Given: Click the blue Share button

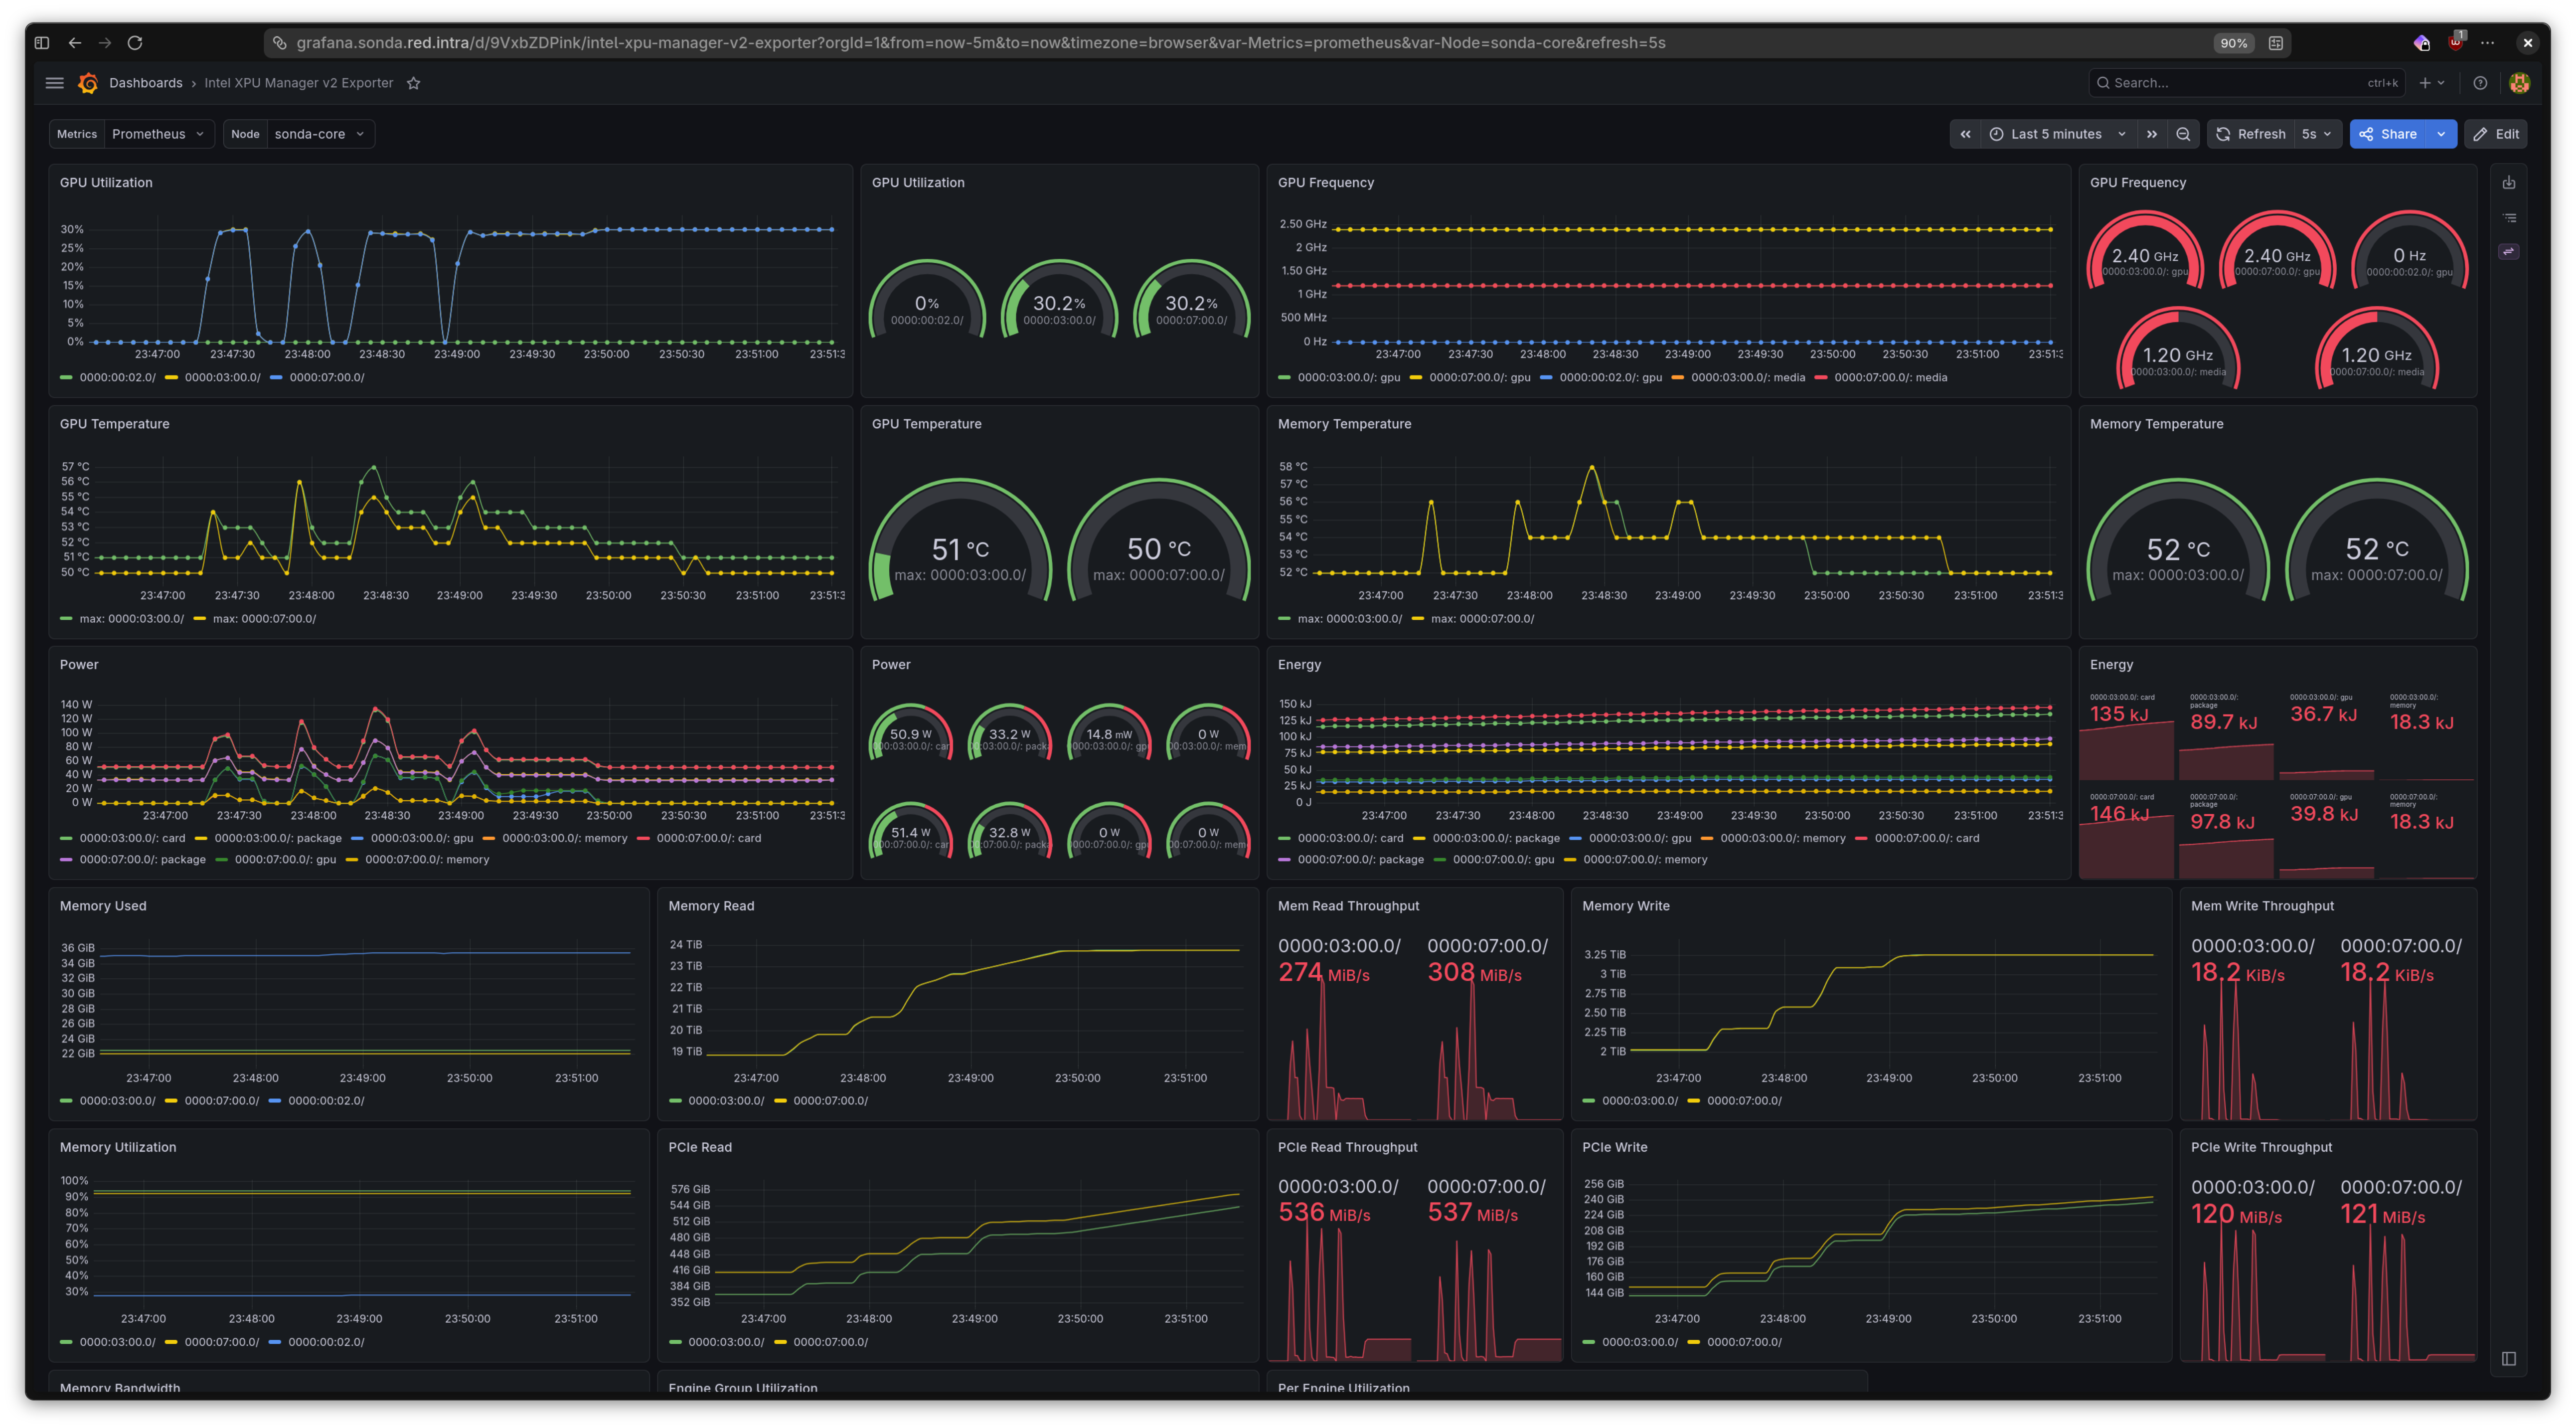Looking at the screenshot, I should [2389, 134].
